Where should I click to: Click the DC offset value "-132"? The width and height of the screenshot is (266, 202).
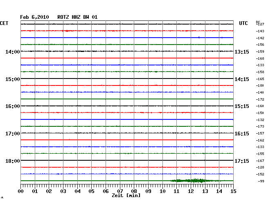click(x=260, y=120)
